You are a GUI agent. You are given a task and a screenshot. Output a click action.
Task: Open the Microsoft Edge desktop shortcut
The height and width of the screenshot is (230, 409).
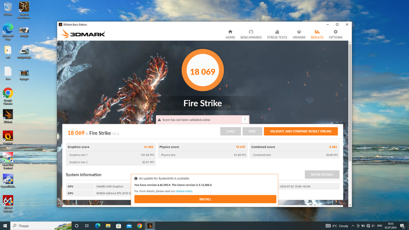click(8, 32)
